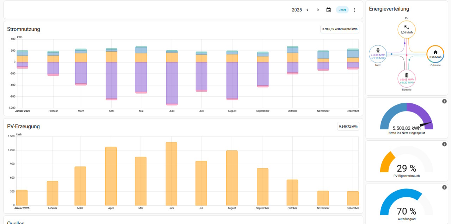Image resolution: width=451 pixels, height=224 pixels.
Task: Show info for the Netto ins Netz gauge
Action: pyautogui.click(x=444, y=101)
